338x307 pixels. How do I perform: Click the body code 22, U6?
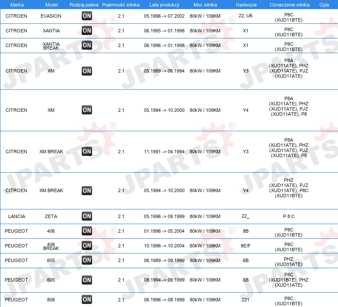point(246,16)
